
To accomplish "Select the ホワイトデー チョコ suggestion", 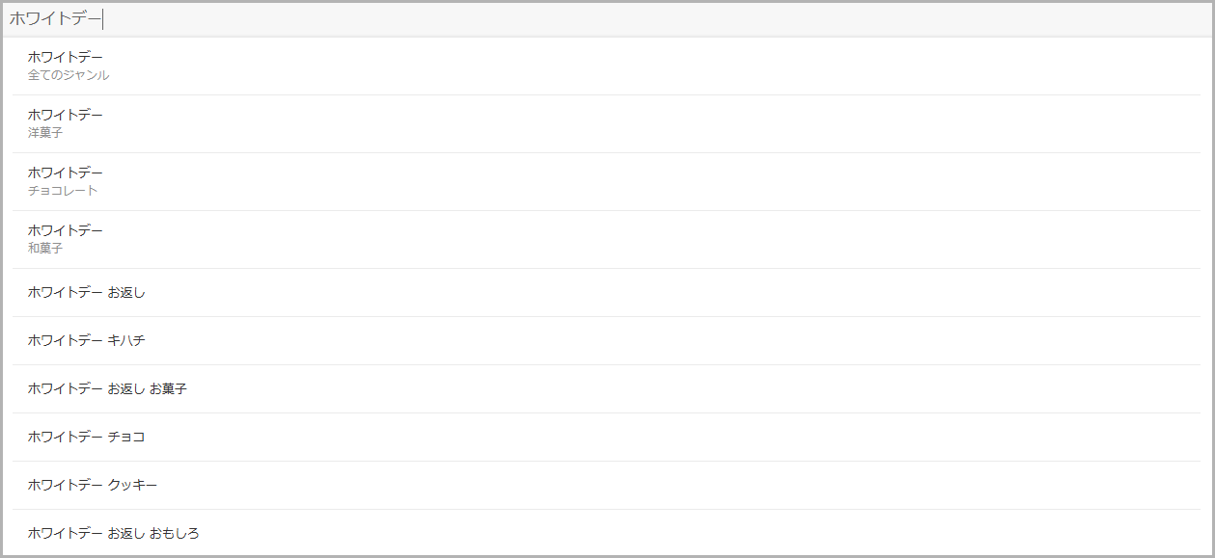I will point(607,437).
